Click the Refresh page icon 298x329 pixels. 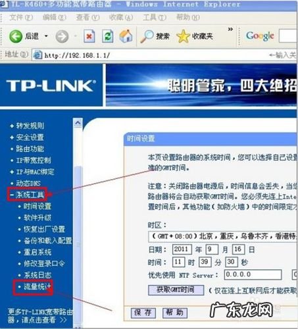pyautogui.click(x=108, y=36)
